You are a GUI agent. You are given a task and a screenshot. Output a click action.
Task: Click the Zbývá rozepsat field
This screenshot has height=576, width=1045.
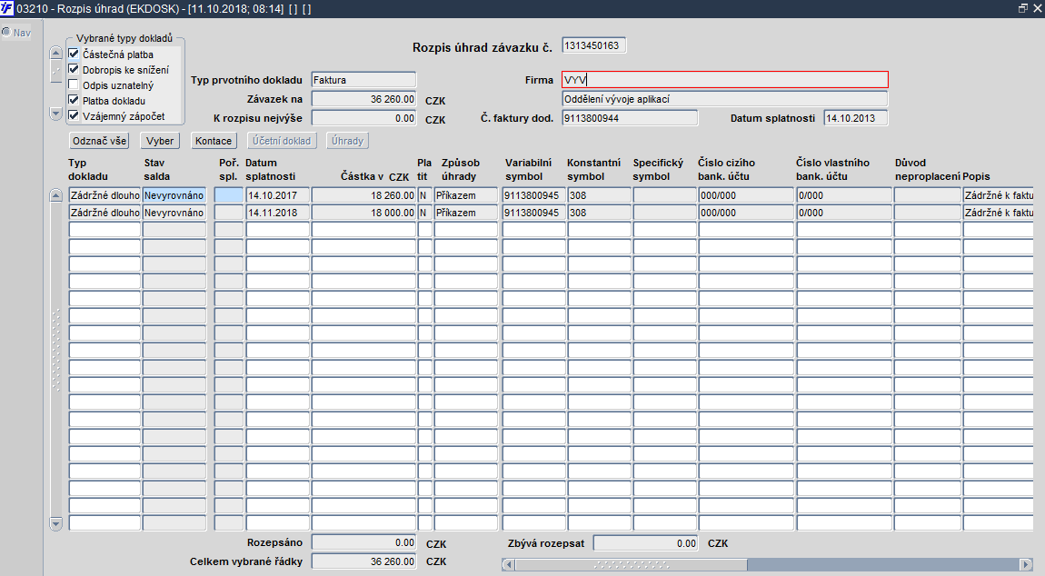point(645,542)
